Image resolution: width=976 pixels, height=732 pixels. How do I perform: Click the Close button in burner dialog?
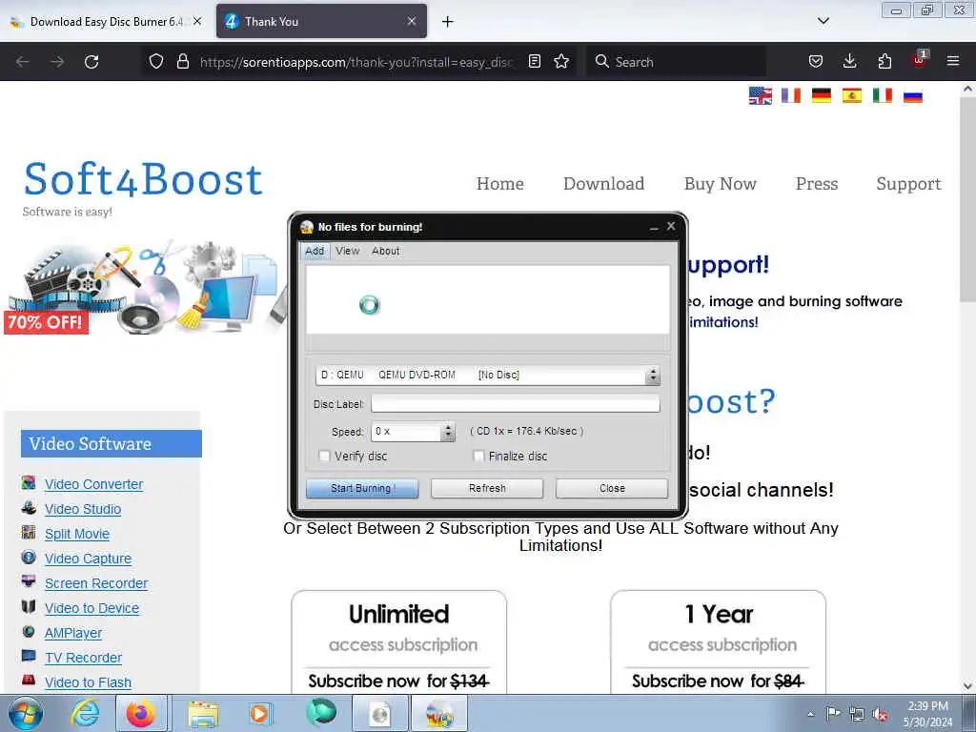point(612,489)
